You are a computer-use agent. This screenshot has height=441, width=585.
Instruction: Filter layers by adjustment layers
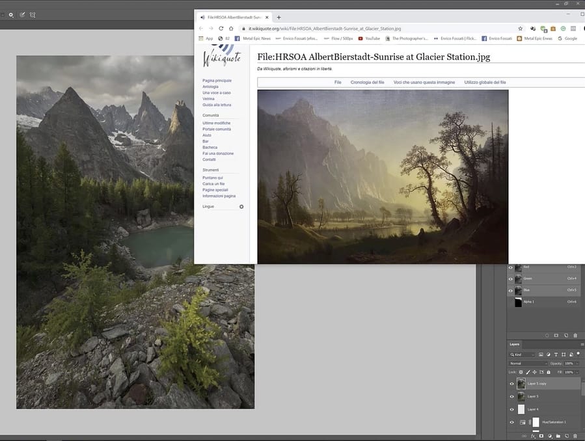pos(549,354)
